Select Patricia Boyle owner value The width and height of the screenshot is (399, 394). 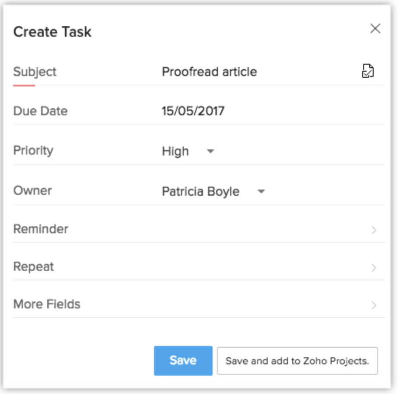[x=200, y=191]
